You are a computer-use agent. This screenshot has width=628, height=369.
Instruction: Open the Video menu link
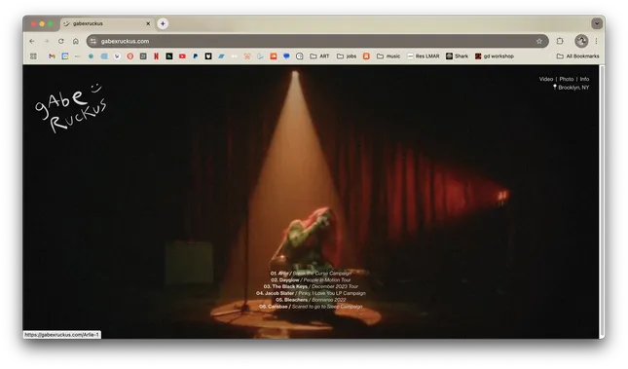546,79
